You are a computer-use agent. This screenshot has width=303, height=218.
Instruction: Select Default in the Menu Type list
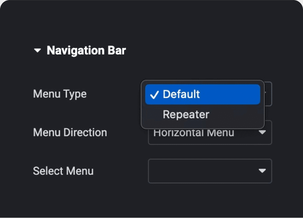[x=202, y=94]
